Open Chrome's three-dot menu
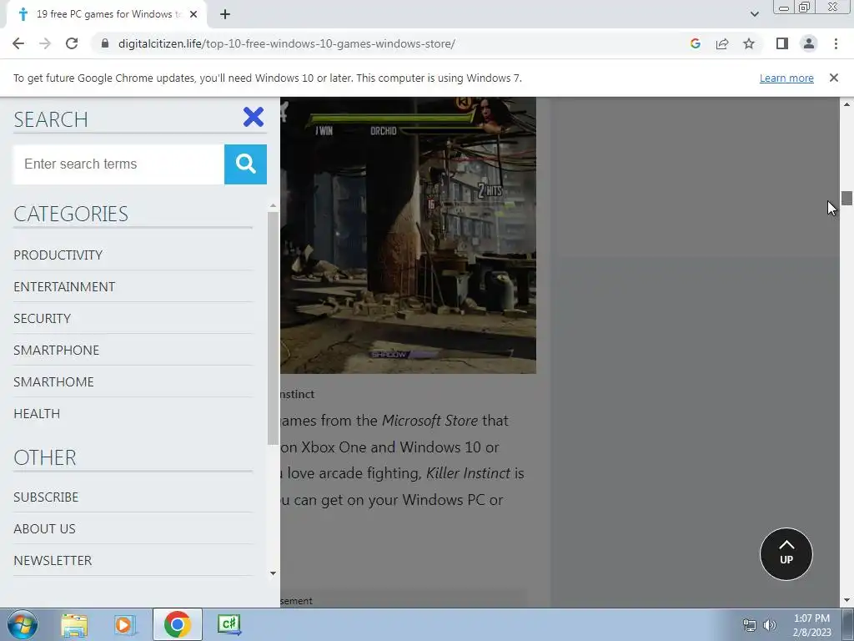The height and width of the screenshot is (641, 854). 836,43
